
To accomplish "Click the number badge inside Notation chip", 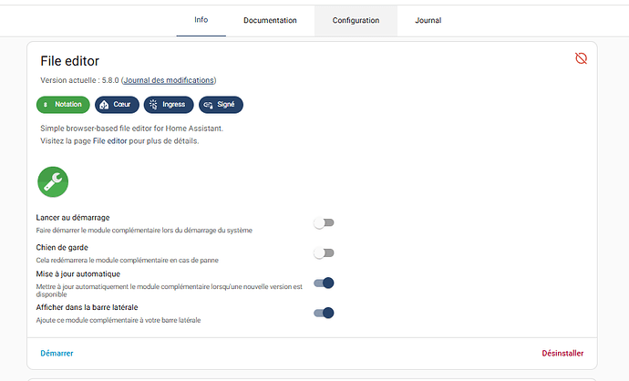I will click(x=46, y=105).
